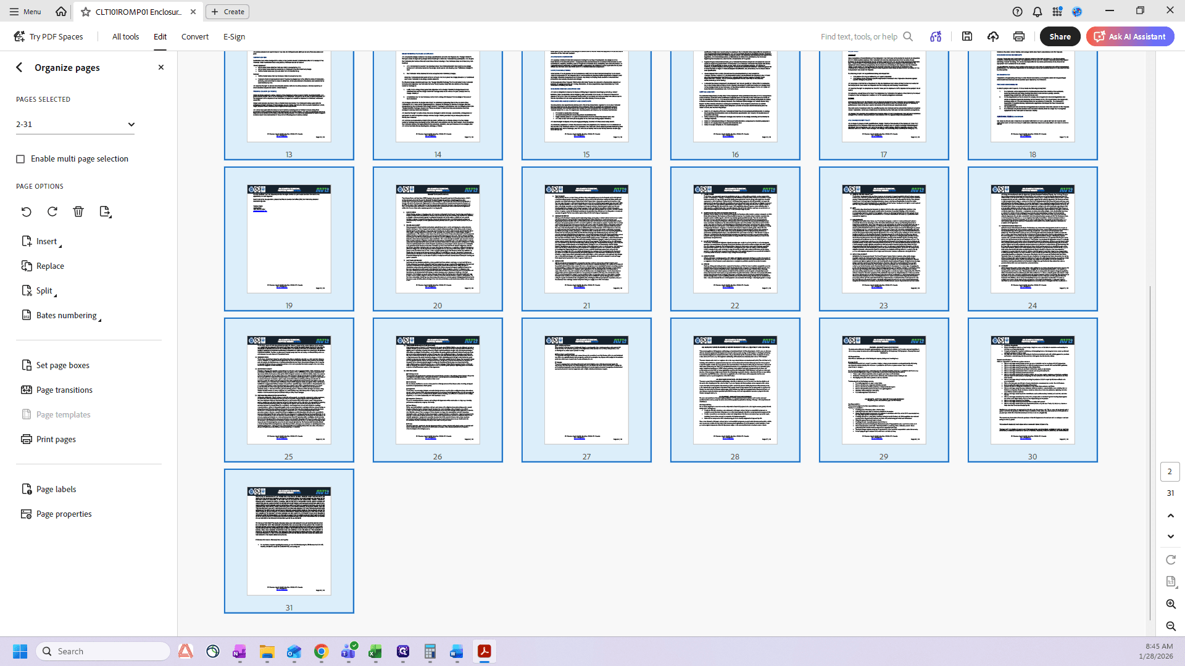Viewport: 1185px width, 666px height.
Task: Expand the Pages Selected 2-31 dropdown
Action: (75, 124)
